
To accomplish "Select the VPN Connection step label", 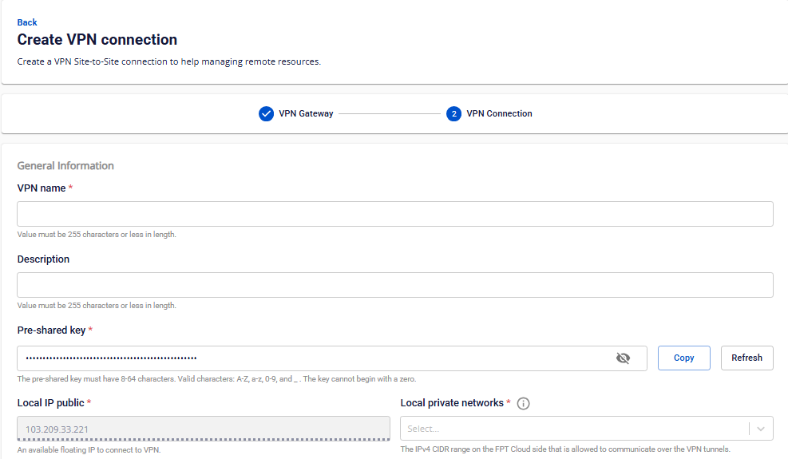I will (499, 114).
